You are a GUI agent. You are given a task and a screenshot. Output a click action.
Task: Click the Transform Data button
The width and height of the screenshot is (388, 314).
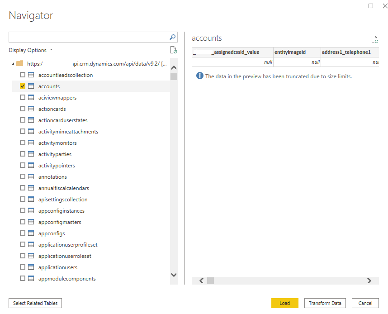325,303
